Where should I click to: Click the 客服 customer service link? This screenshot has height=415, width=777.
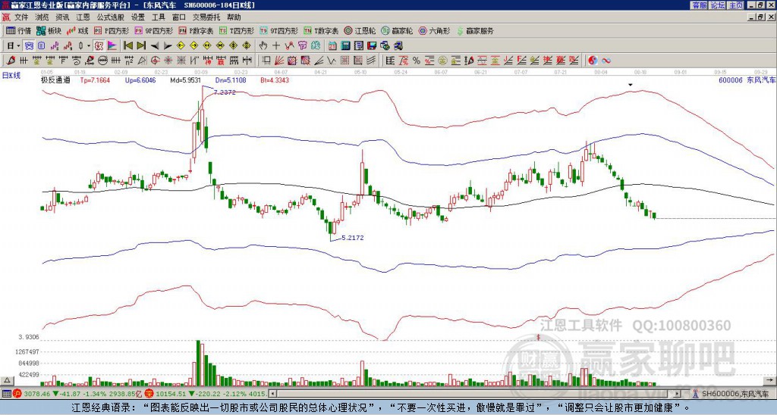699,5
